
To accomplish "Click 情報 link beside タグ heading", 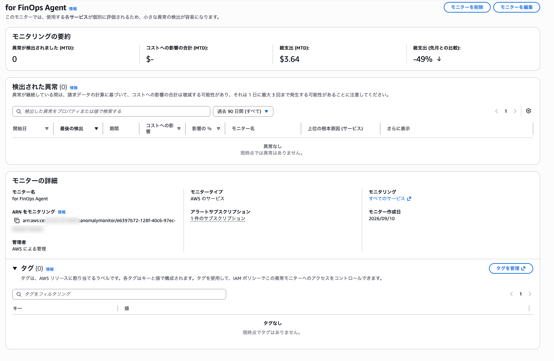I will tap(50, 269).
